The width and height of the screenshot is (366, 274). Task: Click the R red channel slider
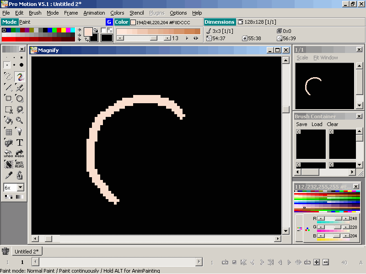(x=333, y=219)
